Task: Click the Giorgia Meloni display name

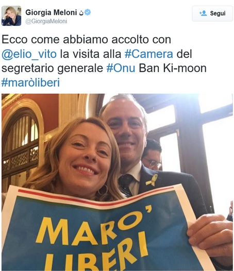Action: coord(51,12)
